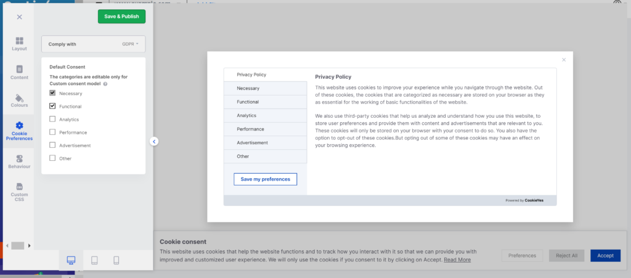This screenshot has width=631, height=278.
Task: Click Save my preferences button
Action: [x=265, y=179]
